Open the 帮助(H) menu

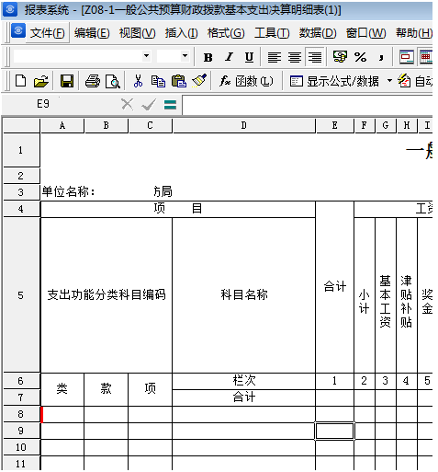pos(414,33)
